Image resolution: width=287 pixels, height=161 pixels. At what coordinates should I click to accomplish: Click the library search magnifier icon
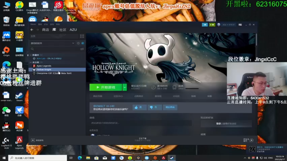(x=32, y=49)
